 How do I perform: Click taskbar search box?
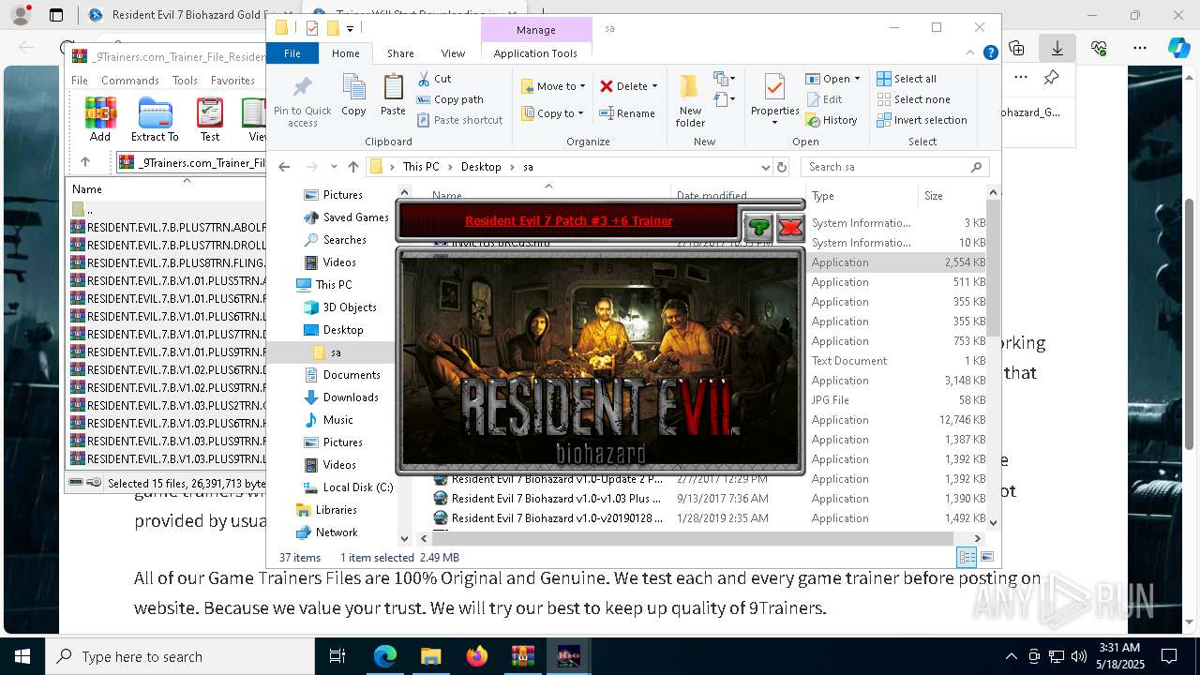(180, 656)
